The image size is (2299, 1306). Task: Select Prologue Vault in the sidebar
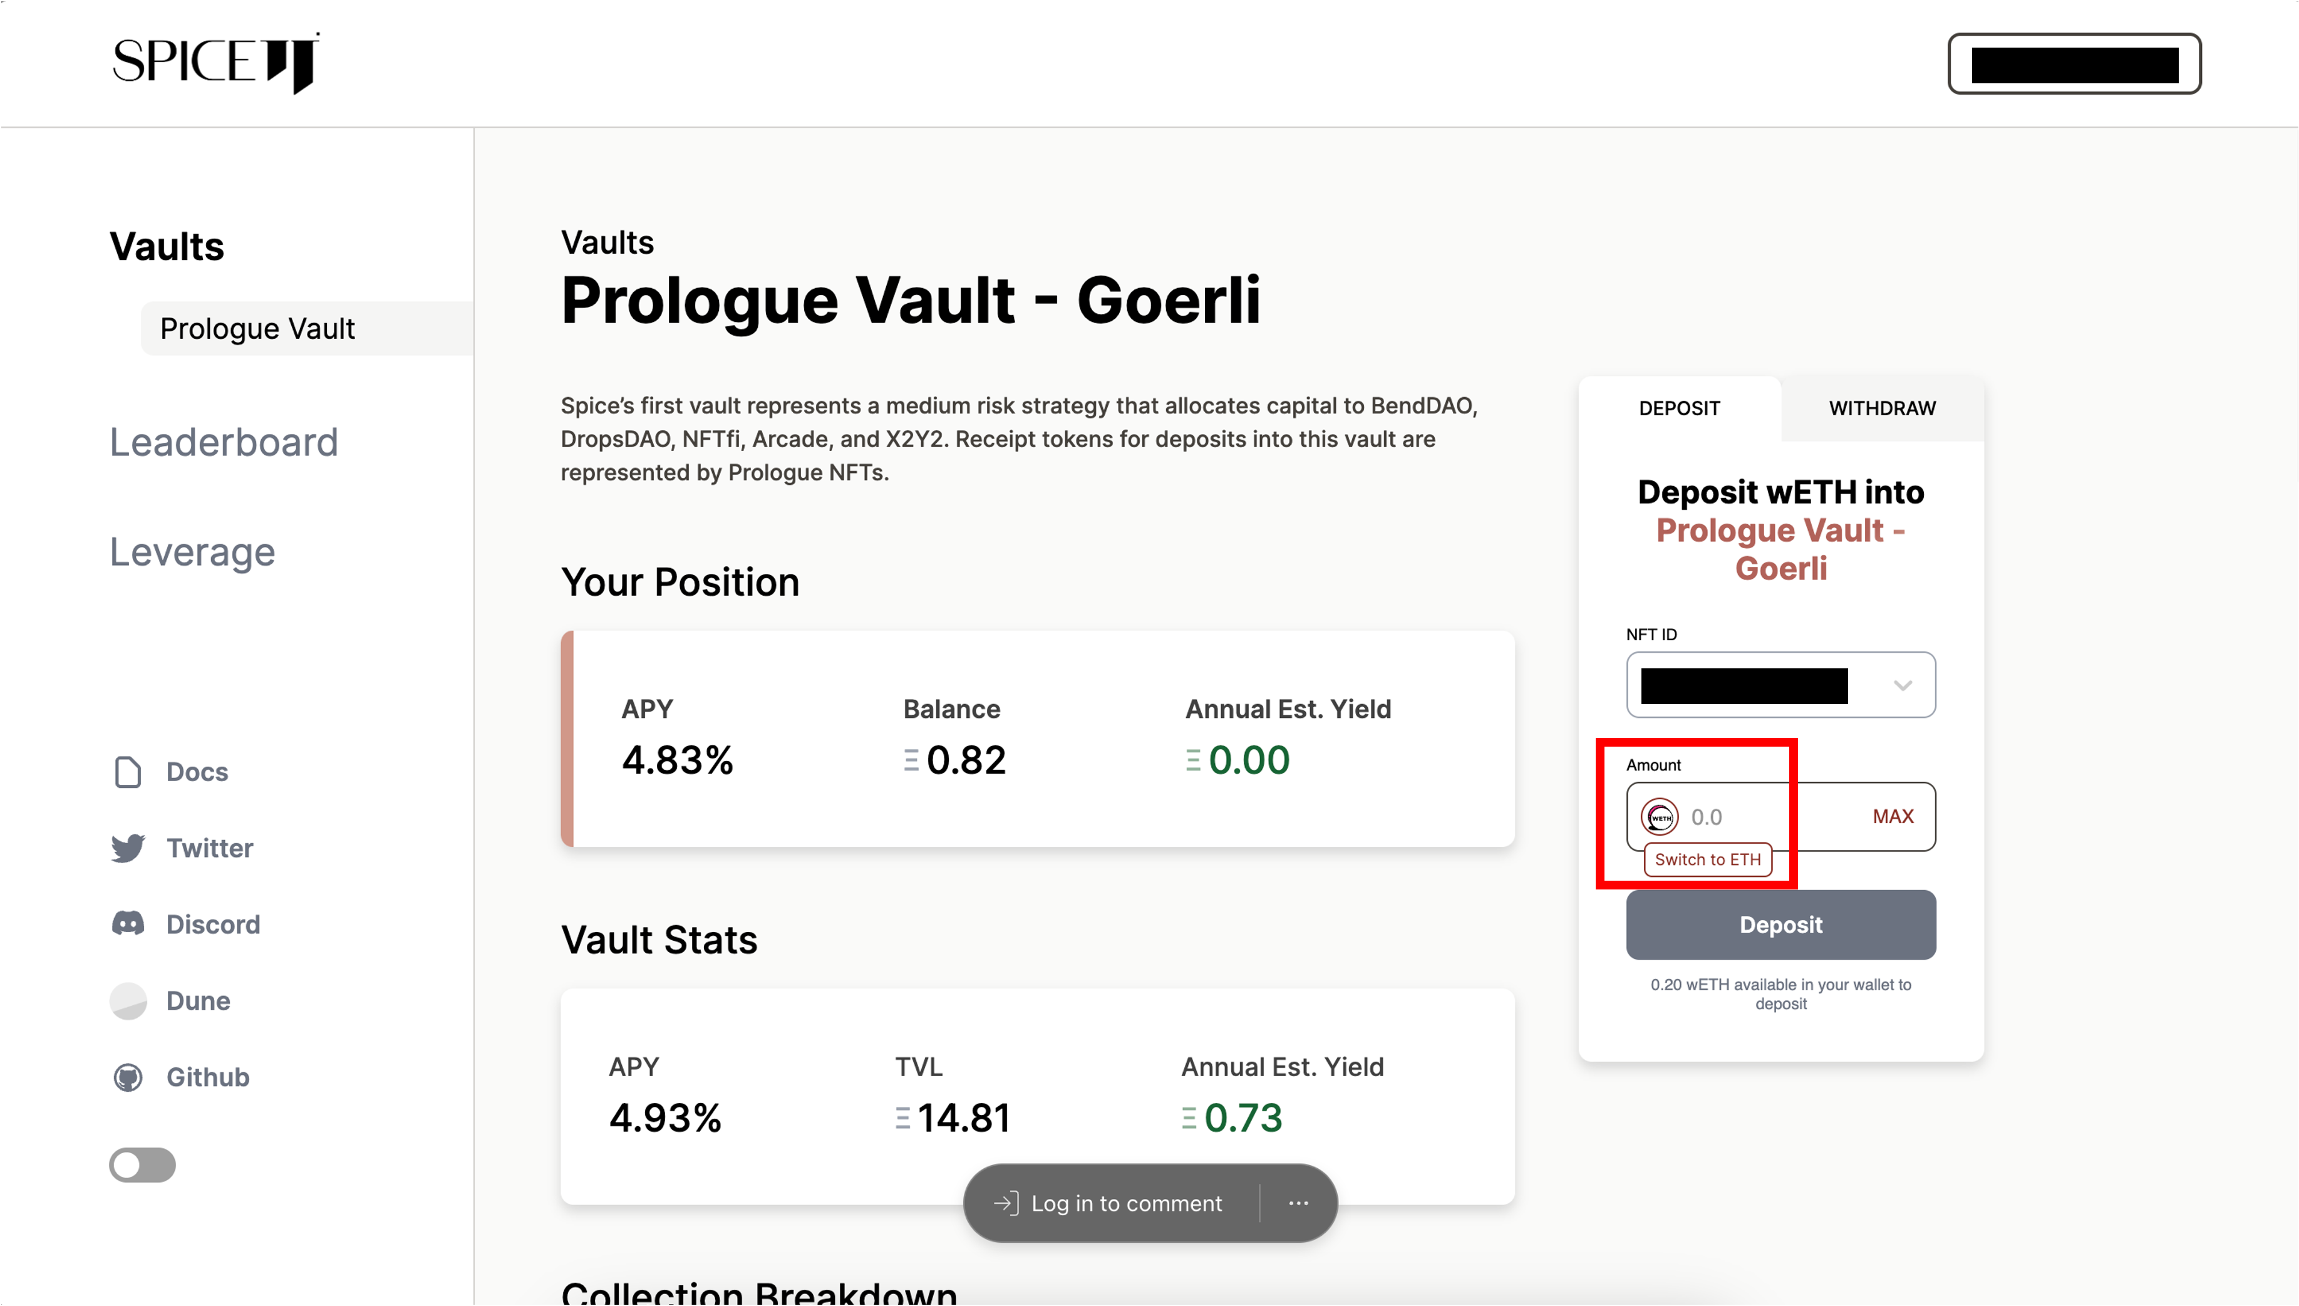(x=258, y=329)
